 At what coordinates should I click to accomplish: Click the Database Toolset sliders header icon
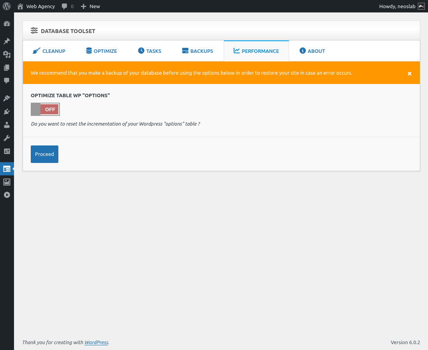click(34, 31)
